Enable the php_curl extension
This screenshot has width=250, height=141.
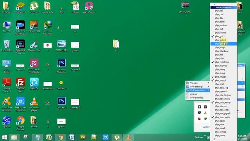(x=223, y=14)
